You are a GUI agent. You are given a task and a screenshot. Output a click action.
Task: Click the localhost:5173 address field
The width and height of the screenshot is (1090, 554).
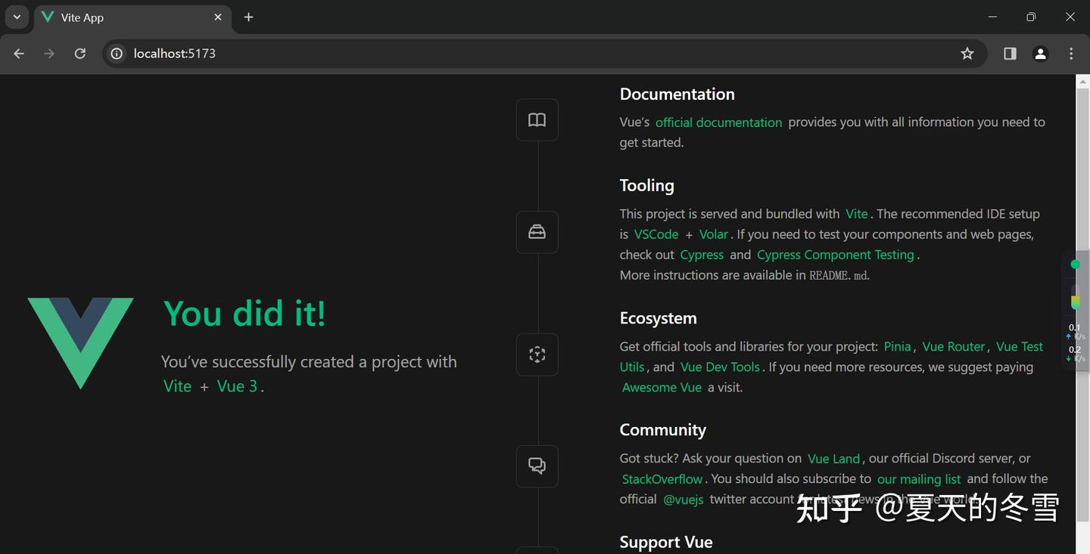click(454, 54)
